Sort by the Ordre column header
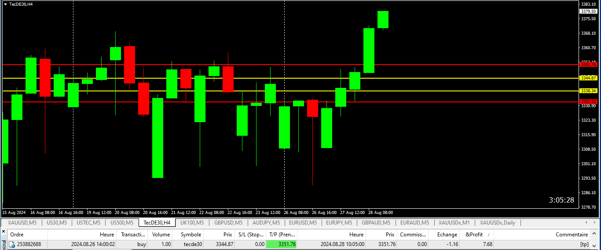The image size is (601, 250). click(27, 235)
